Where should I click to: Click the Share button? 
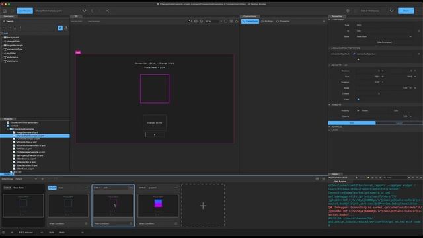click(406, 11)
